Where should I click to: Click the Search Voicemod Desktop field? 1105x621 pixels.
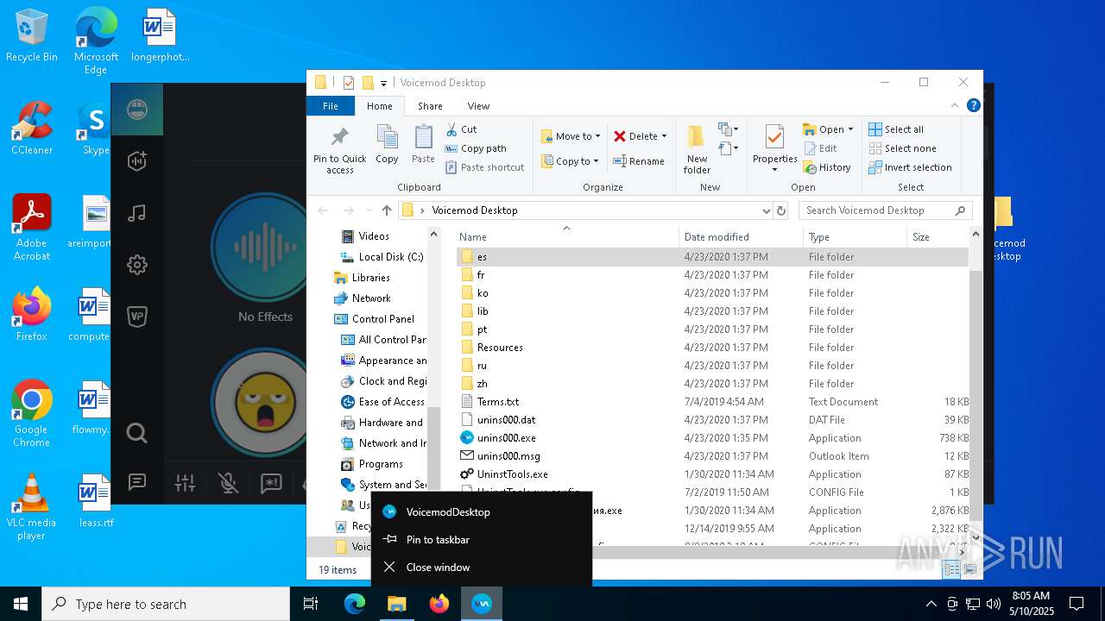[x=885, y=210]
